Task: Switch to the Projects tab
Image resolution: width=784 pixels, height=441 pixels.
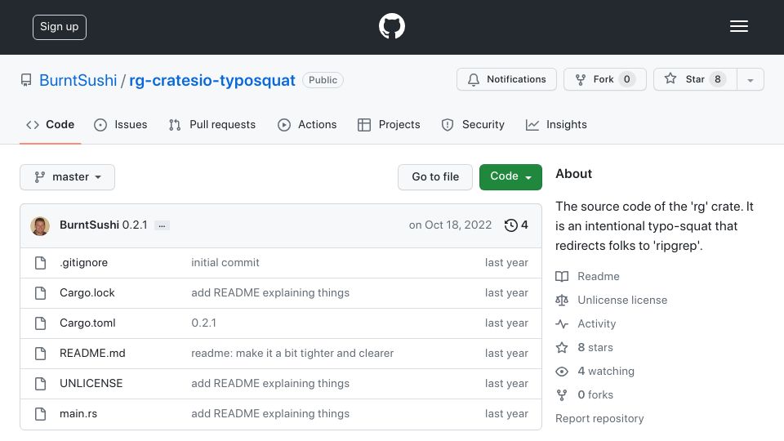Action: 389,124
